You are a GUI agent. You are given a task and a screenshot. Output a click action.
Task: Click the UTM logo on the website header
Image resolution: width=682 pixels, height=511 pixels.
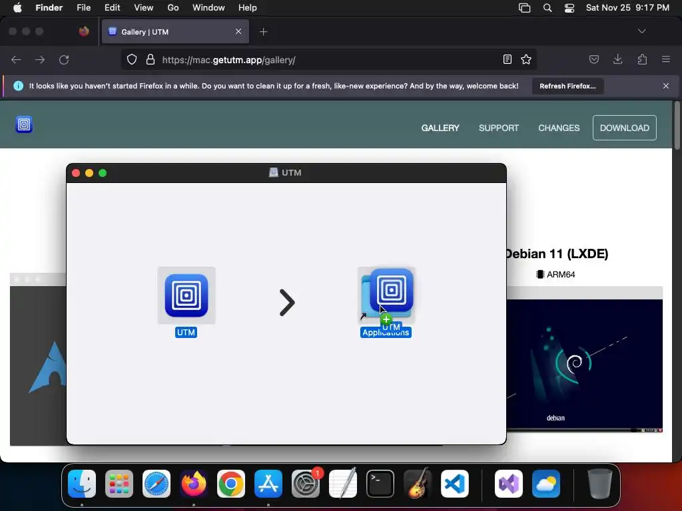(x=24, y=124)
